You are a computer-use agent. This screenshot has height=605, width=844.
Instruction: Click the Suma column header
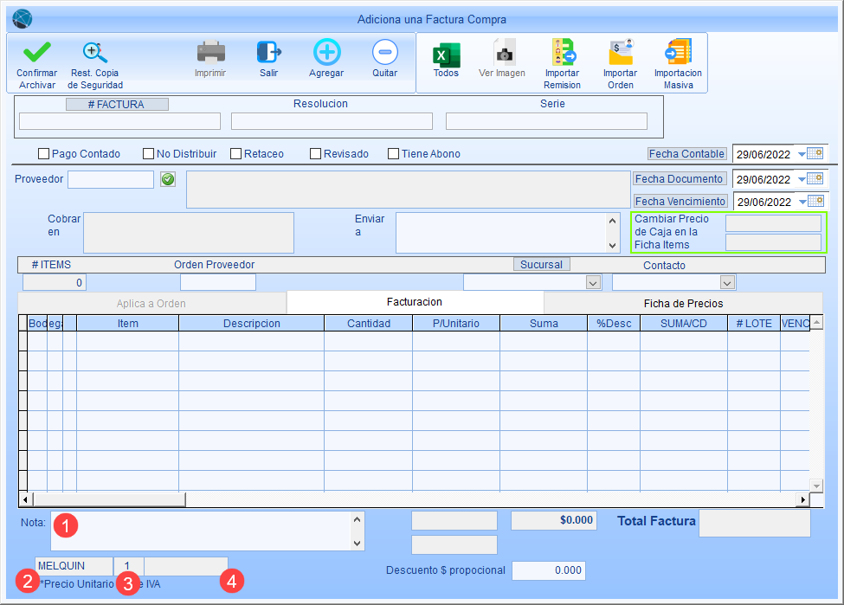click(x=544, y=324)
